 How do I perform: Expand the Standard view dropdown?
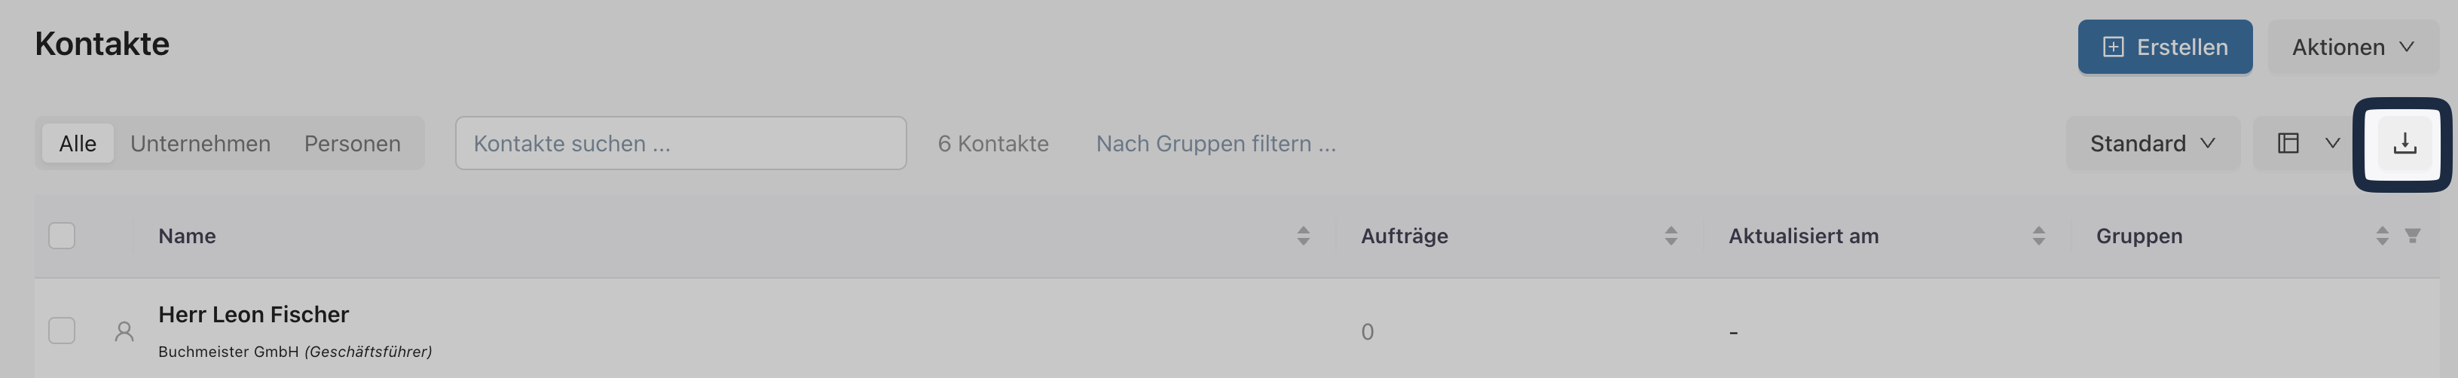[x=2153, y=143]
